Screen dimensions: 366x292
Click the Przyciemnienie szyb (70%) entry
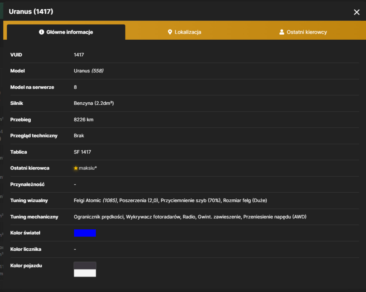point(190,201)
